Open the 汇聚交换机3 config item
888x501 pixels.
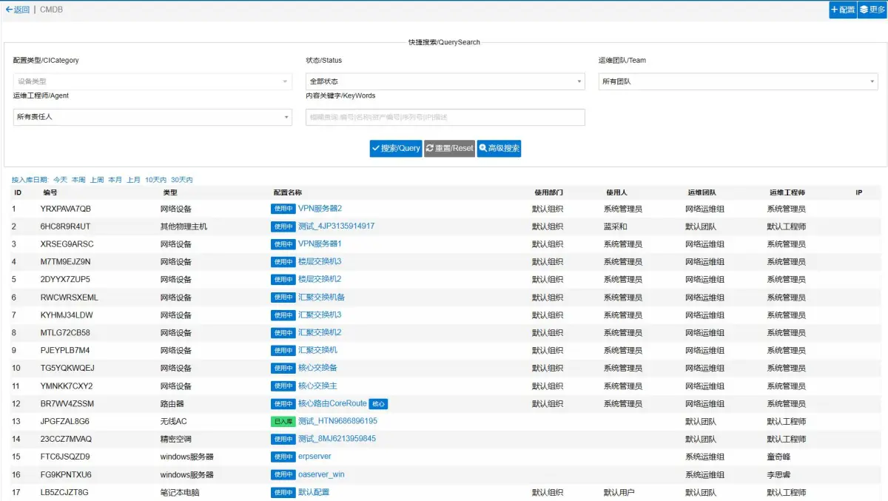coord(320,315)
